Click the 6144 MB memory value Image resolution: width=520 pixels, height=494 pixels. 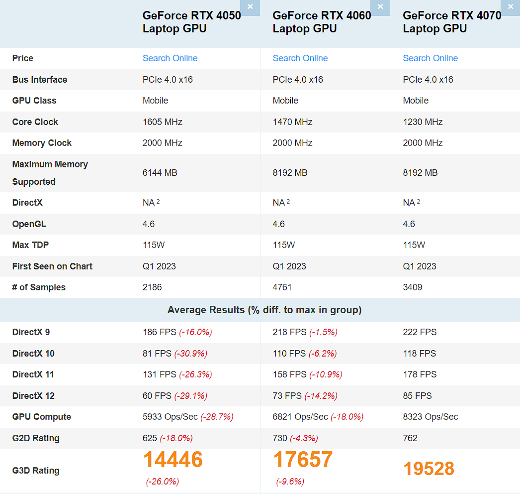tap(160, 173)
